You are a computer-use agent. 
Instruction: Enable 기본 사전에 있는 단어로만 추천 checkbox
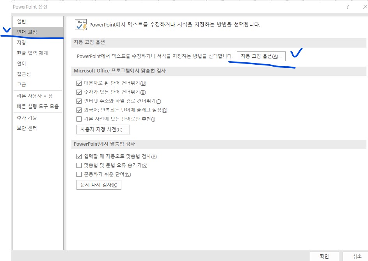[x=79, y=119]
